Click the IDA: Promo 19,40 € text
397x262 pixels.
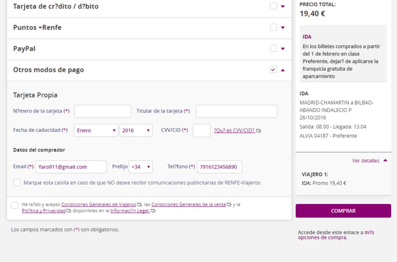[x=324, y=183]
